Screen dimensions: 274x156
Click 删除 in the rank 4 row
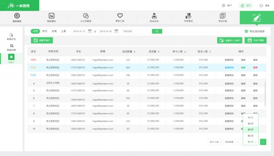pos(255,84)
